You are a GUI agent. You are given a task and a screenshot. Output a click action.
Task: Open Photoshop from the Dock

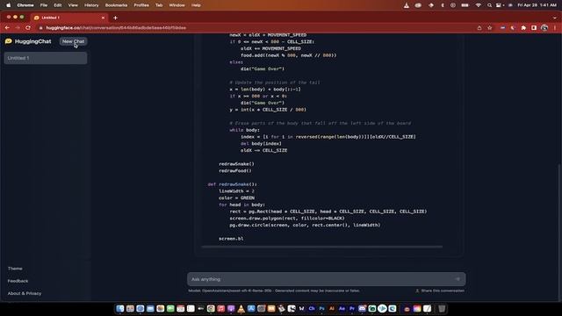click(322, 308)
